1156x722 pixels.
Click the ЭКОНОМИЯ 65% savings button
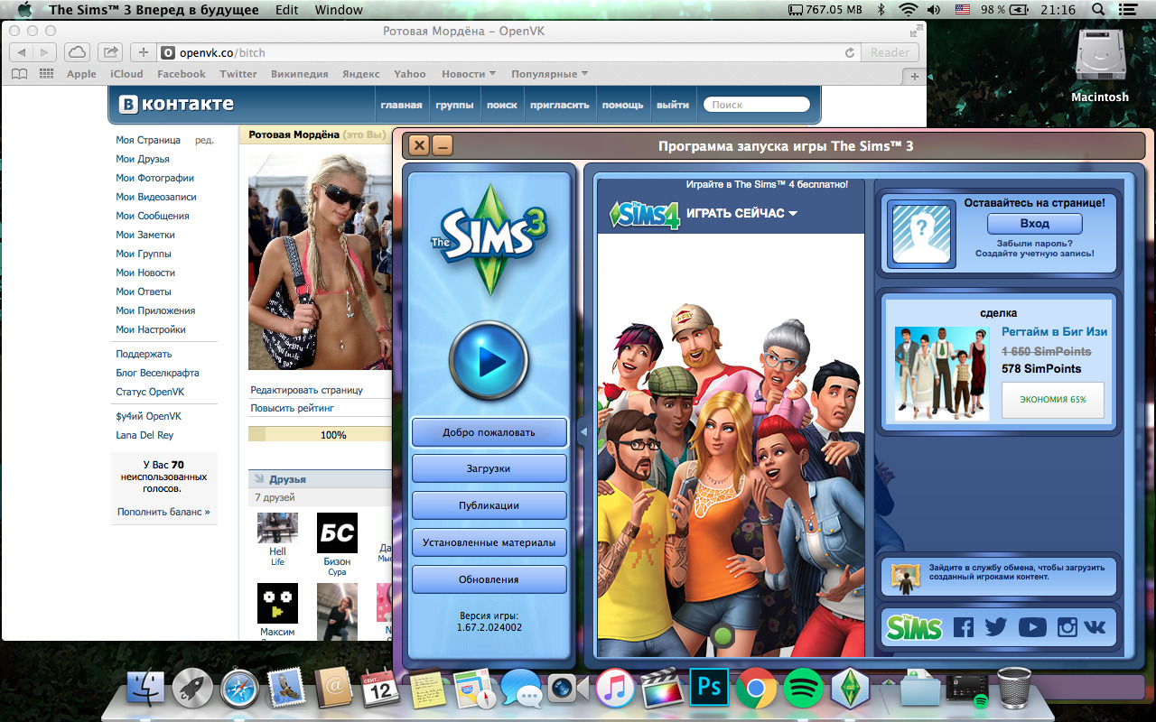[x=1053, y=400]
